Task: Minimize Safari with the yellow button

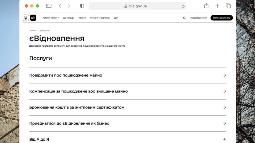Action: pos(32,6)
